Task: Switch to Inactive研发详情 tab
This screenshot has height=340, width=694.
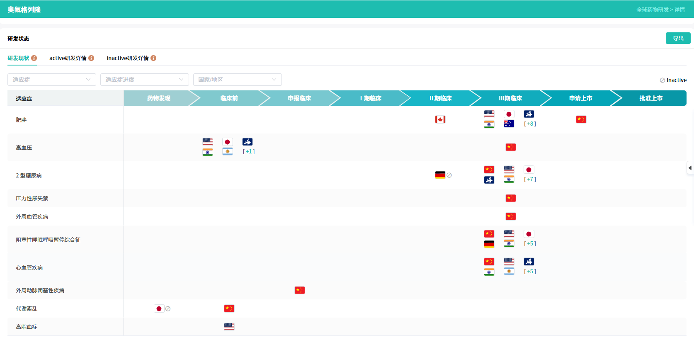Action: pos(128,58)
